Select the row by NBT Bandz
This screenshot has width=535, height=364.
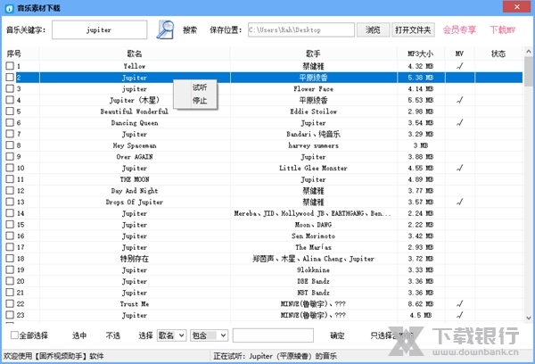tap(264, 293)
